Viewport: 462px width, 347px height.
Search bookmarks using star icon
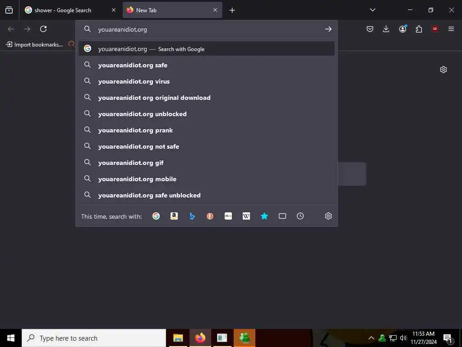pos(264,216)
